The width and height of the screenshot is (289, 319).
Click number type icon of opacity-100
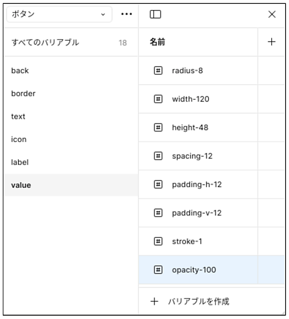coord(158,270)
